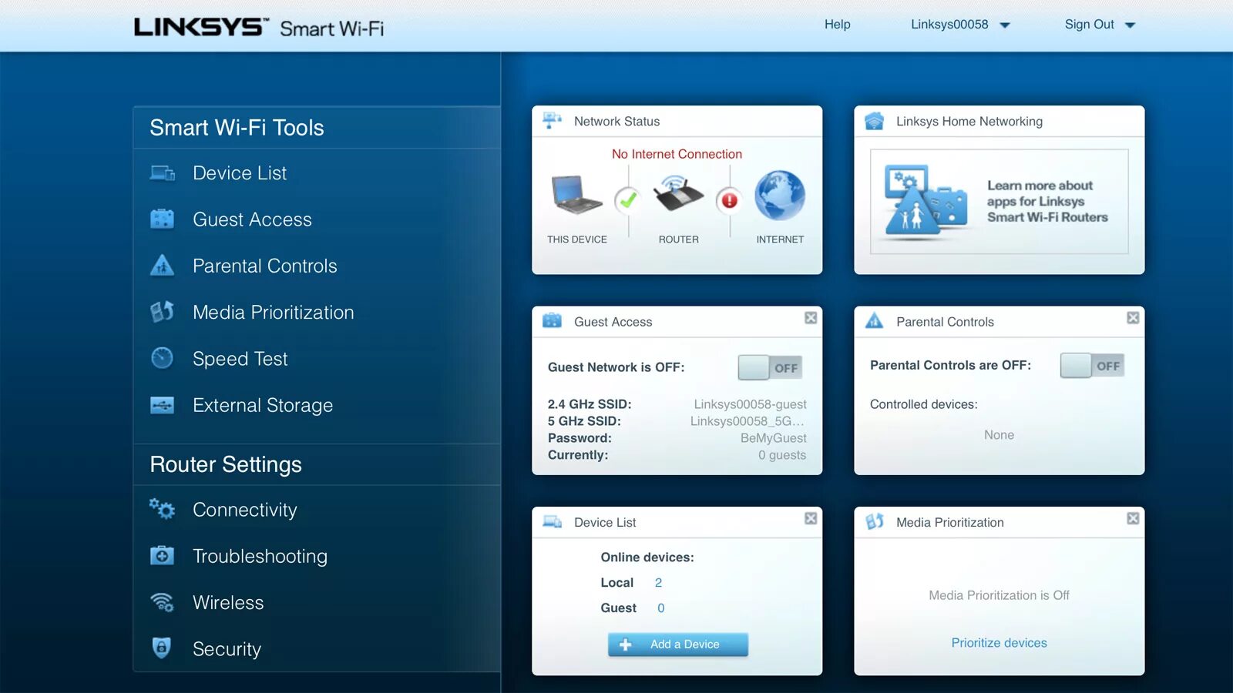Click the Prioritize devices link
The height and width of the screenshot is (693, 1233).
coord(999,643)
